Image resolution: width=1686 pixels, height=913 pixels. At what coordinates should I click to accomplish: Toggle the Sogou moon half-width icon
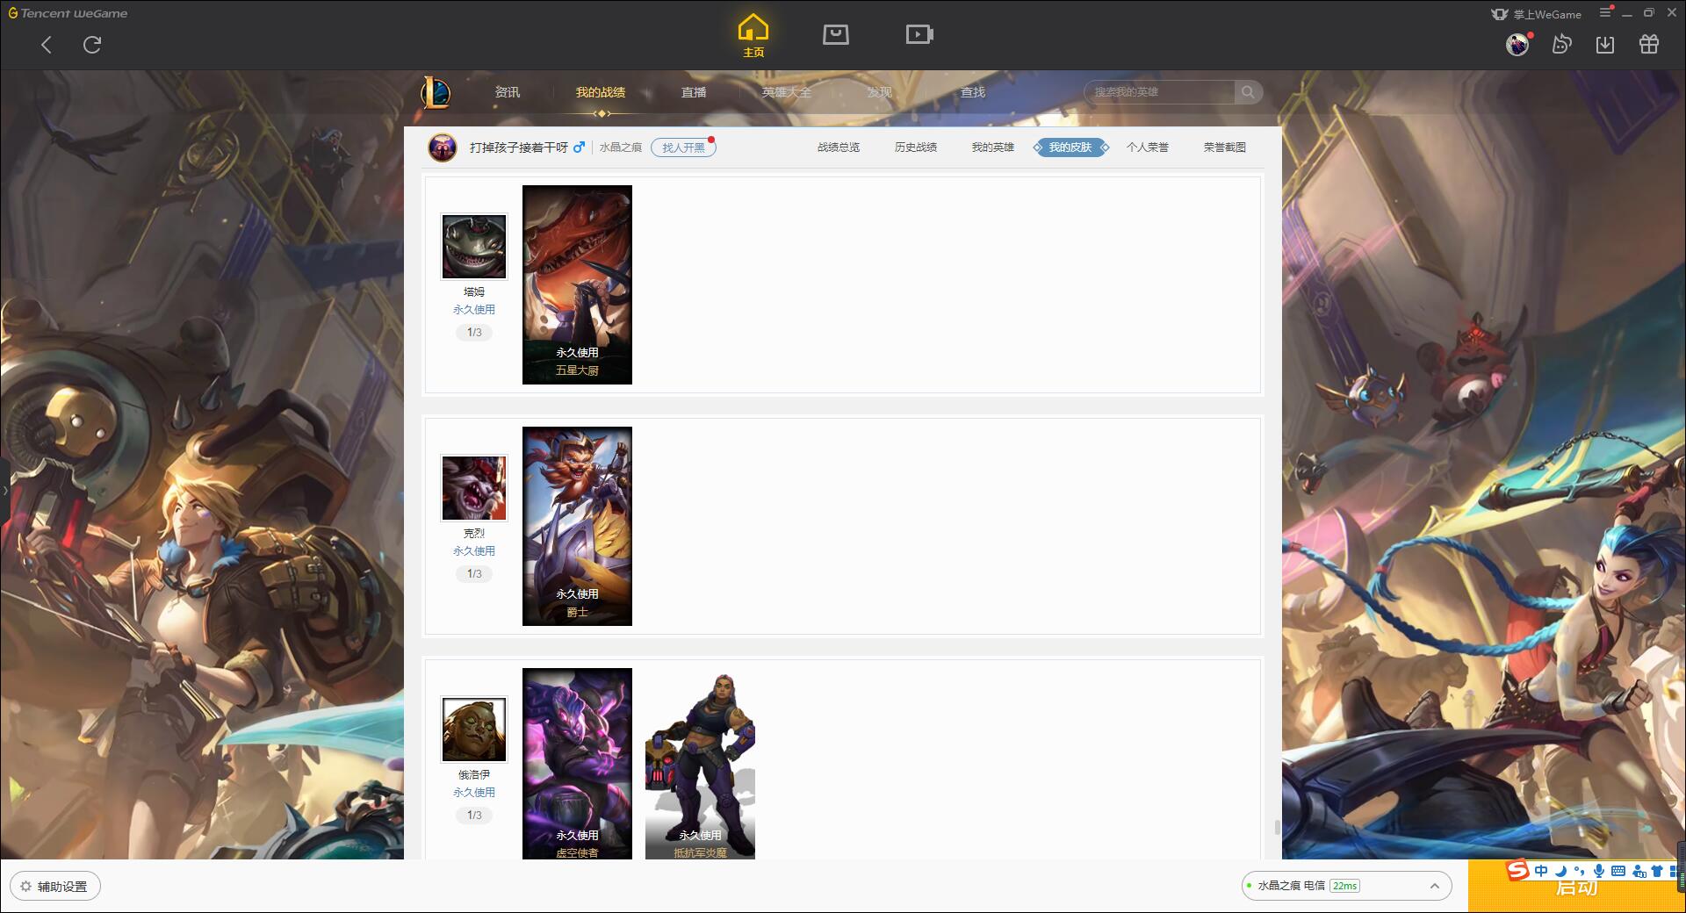(x=1560, y=871)
